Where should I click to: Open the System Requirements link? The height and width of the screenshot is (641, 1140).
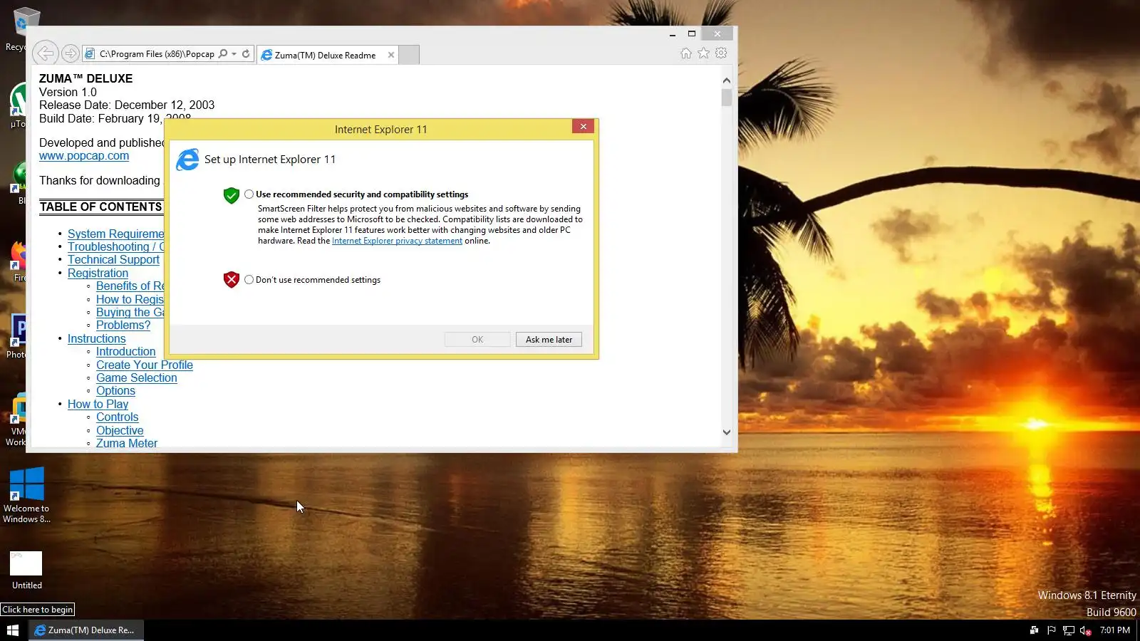click(115, 234)
